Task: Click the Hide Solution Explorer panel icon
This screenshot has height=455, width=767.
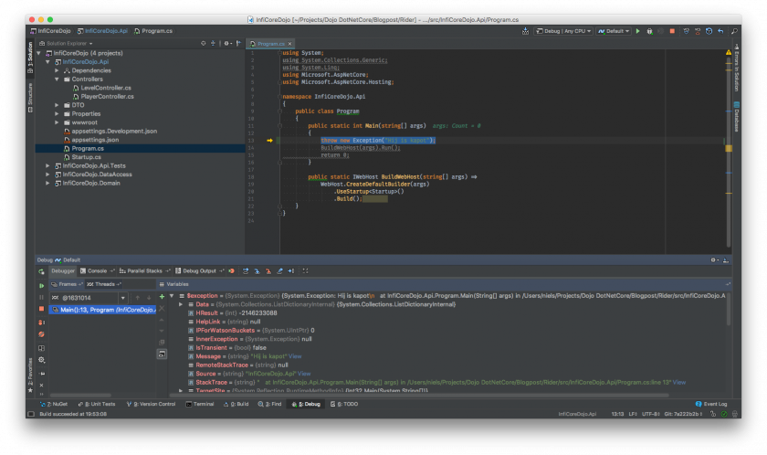Action: click(238, 44)
